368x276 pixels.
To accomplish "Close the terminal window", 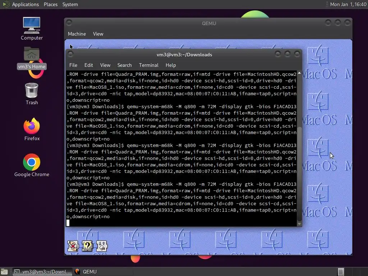I will point(297,54).
